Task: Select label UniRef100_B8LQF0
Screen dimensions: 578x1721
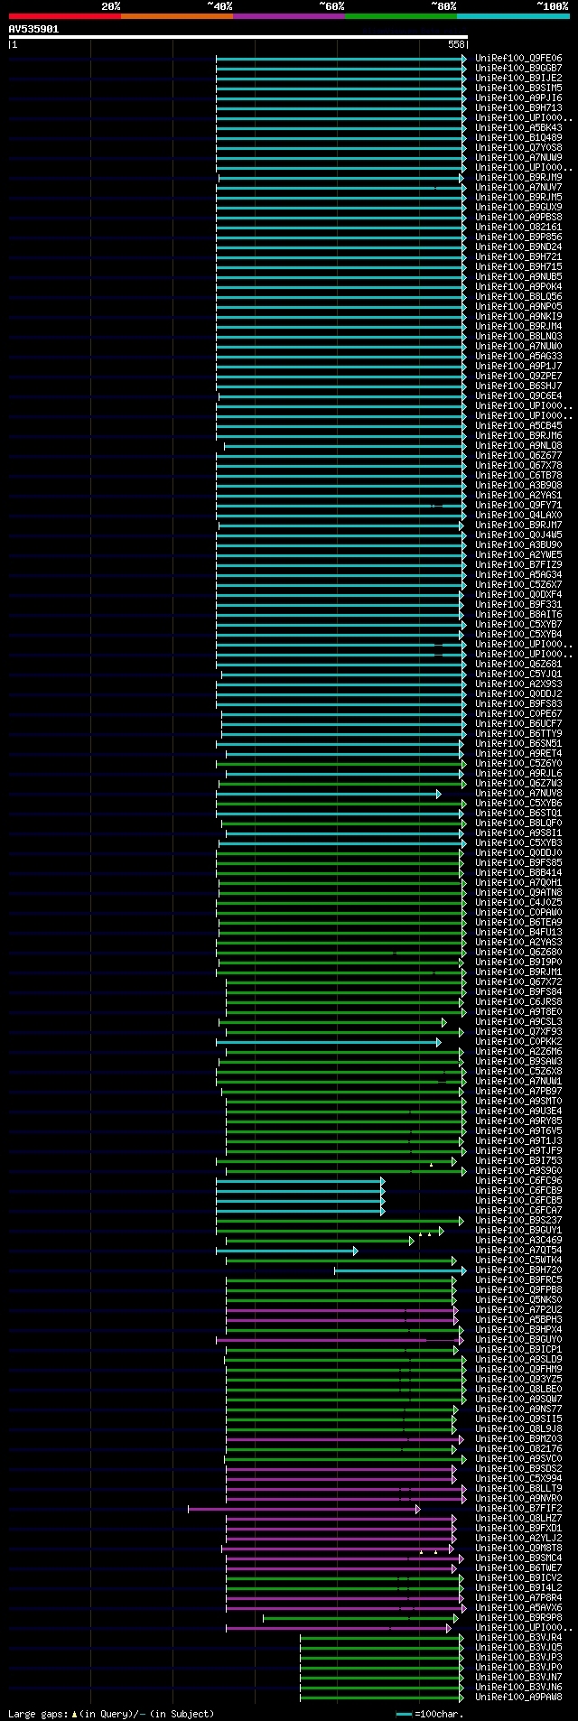Action: [518, 823]
